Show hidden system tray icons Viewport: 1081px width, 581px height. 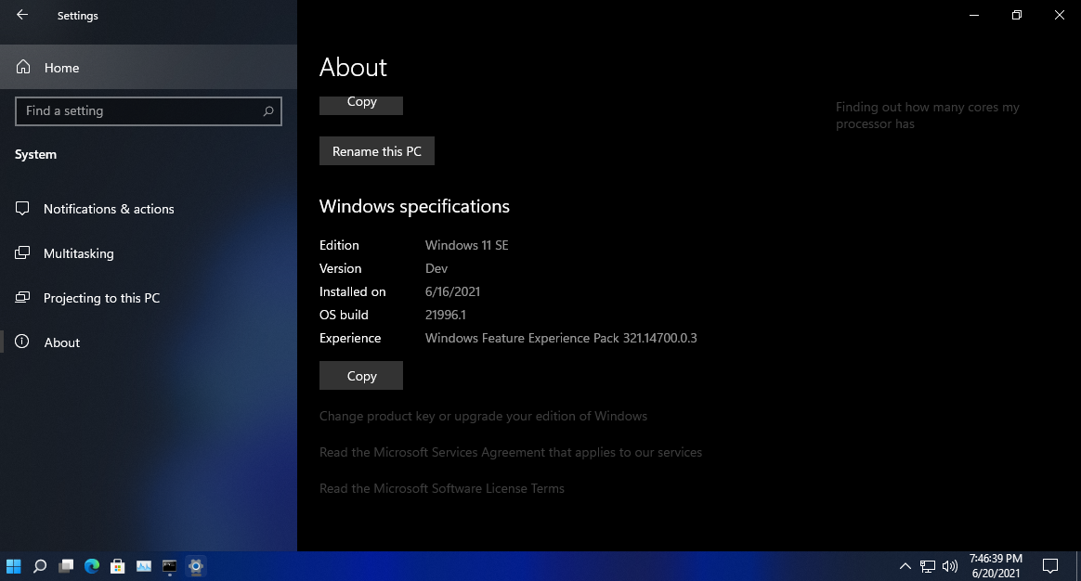tap(905, 566)
